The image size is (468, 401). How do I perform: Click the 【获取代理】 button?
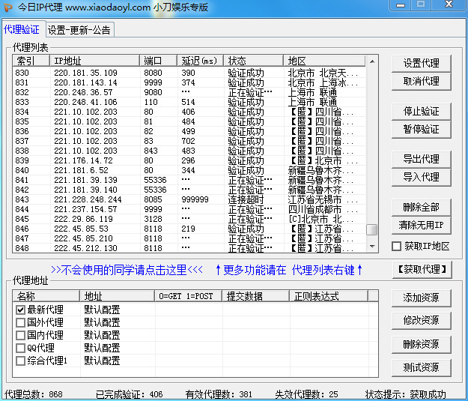(x=422, y=269)
